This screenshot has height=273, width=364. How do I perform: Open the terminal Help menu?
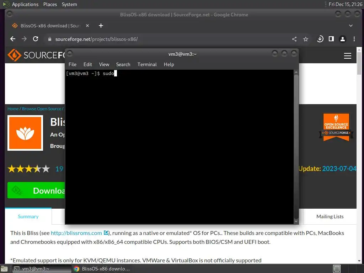169,64
